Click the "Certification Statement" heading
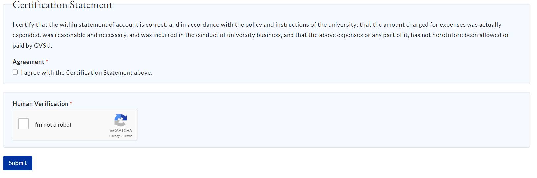537x178 pixels. point(63,5)
